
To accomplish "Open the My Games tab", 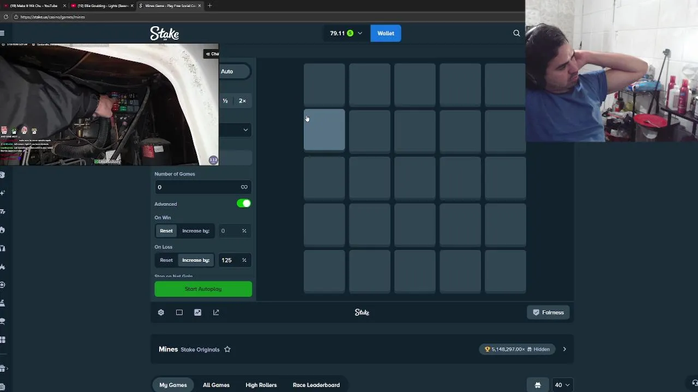I will click(x=173, y=385).
